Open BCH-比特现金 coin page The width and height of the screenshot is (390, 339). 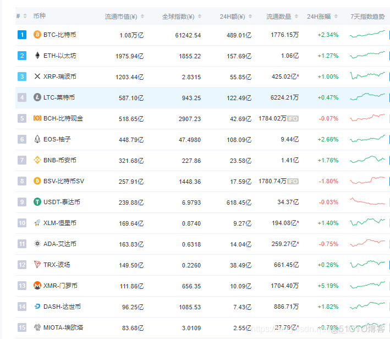[x=63, y=118]
